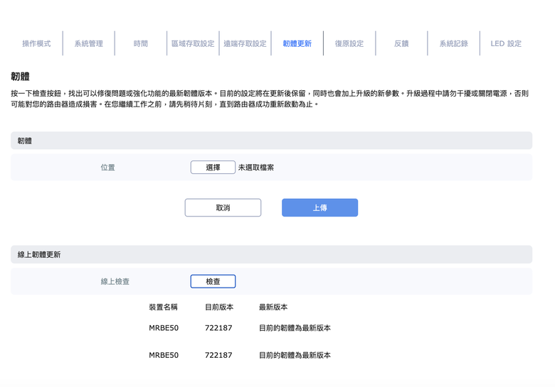Click the 選擇 file chooser button

213,168
